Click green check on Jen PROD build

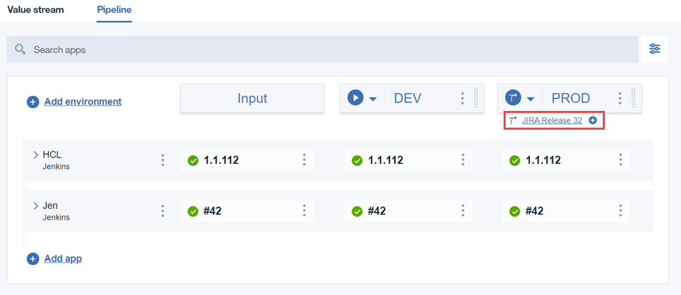pos(515,211)
